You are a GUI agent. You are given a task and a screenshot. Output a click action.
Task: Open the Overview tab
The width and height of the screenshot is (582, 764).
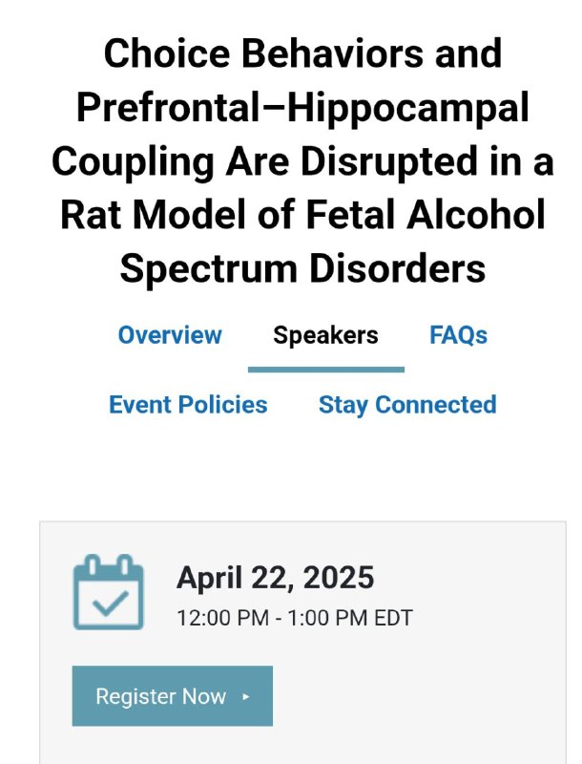click(170, 335)
